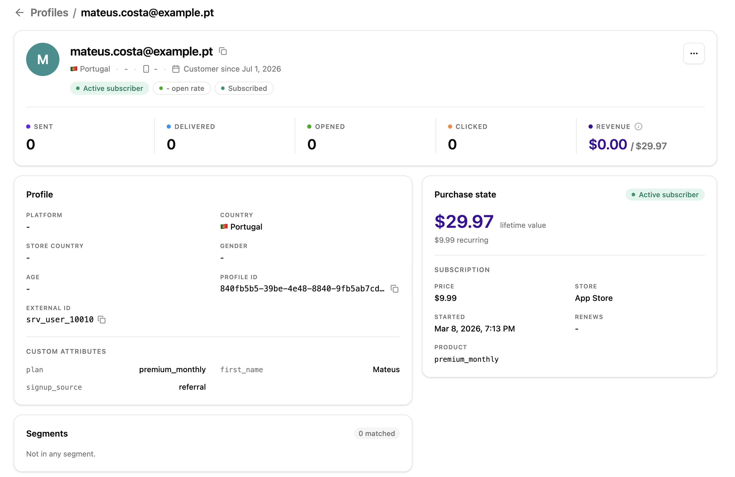Click the DELIVERED stat label
Screen dimensions: 735x477
pyautogui.click(x=195, y=127)
